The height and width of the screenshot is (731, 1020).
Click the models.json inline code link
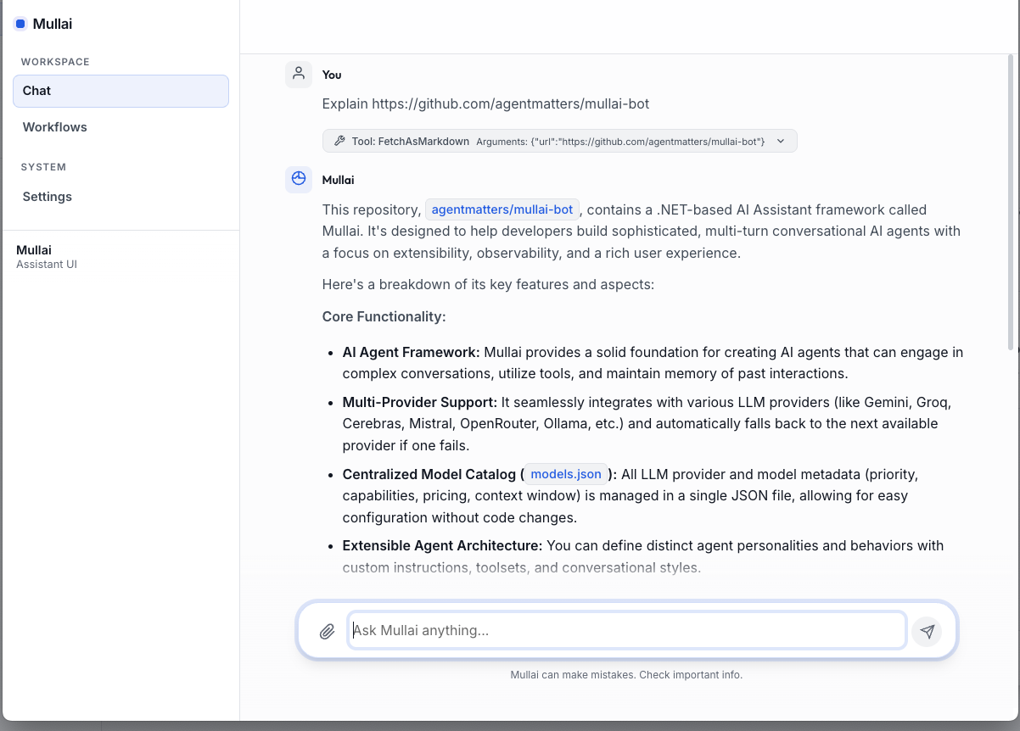tap(566, 474)
